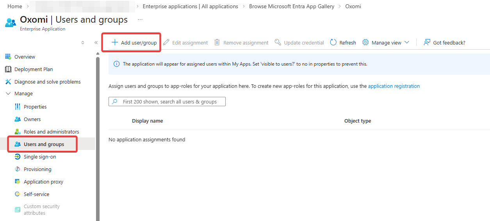Follow the application registration link
490x221 pixels.
point(394,86)
